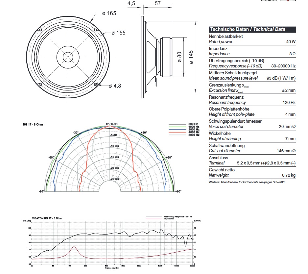The image size is (308, 274).
Task: Click the 4000 Hz red legend line
Action: click(178, 132)
